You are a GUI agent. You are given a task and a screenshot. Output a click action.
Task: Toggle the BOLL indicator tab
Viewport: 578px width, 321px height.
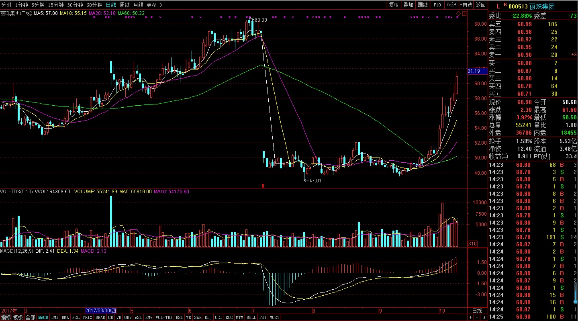coord(251,317)
